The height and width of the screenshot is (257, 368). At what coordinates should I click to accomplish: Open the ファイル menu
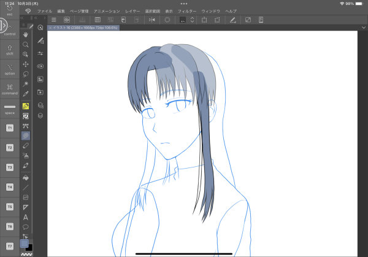tap(45, 11)
